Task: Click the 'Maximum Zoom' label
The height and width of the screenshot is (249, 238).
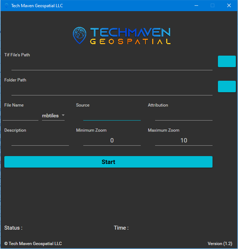Action: pos(164,130)
